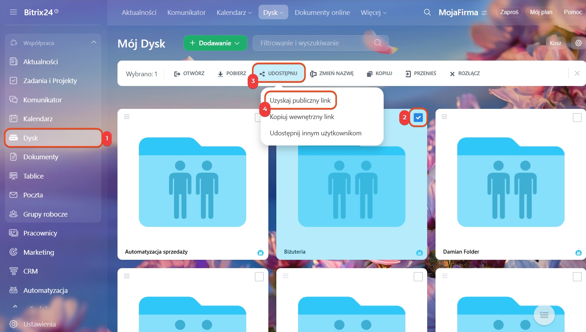Open the floating list widget button
Viewport: 586px width, 332px height.
coord(544,315)
